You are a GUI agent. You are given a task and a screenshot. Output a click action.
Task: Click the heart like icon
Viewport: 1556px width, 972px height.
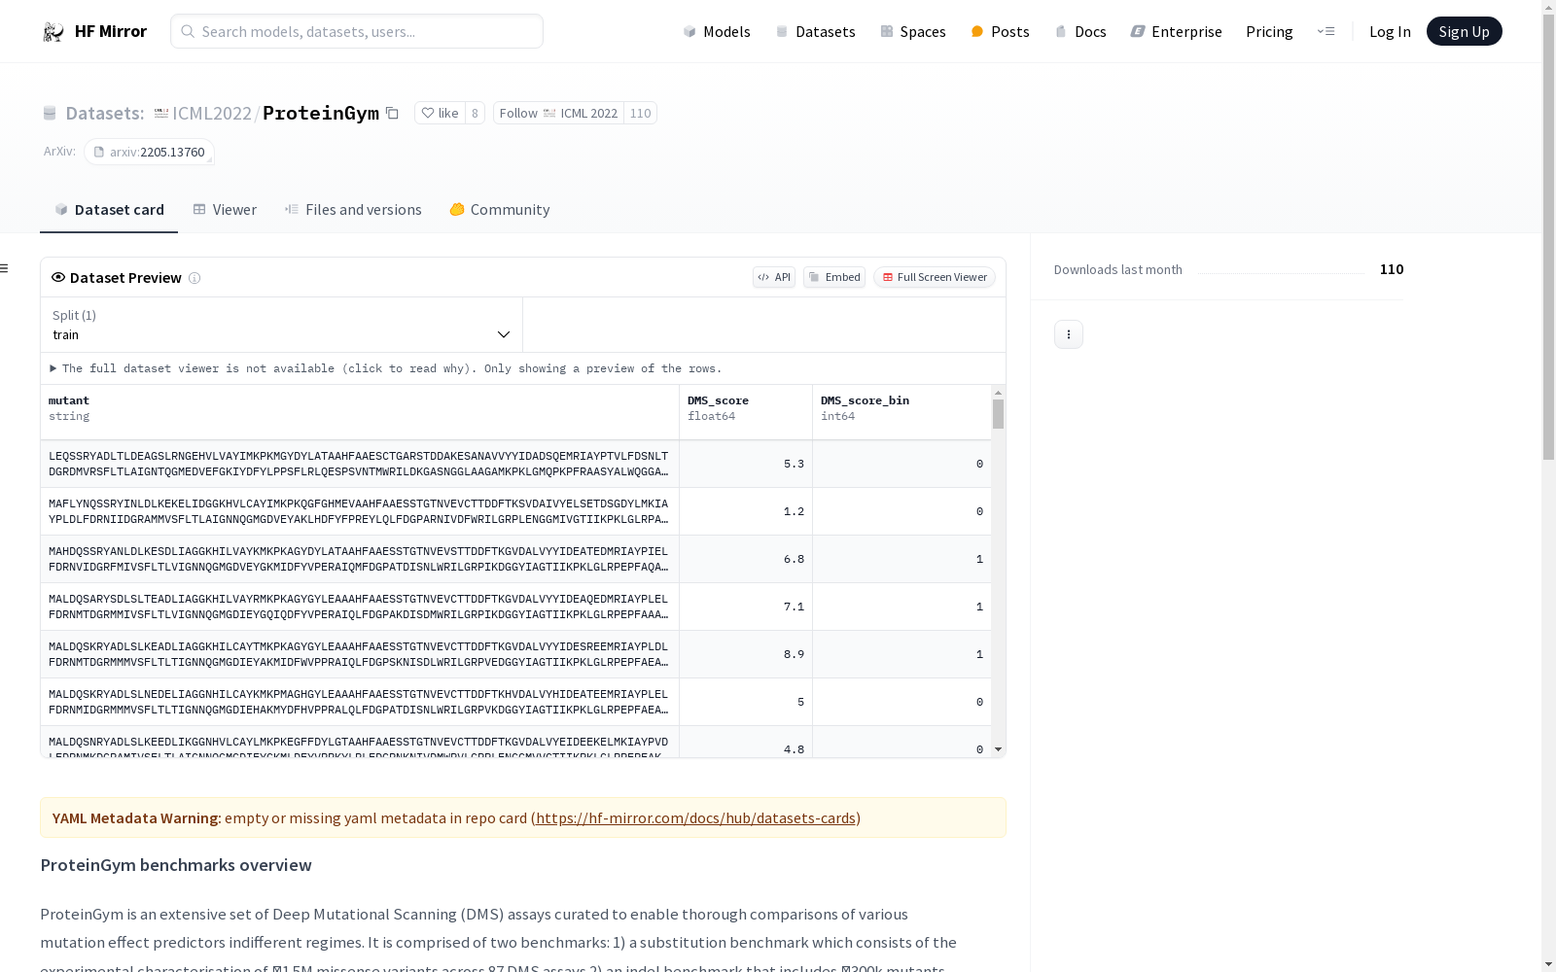pos(427,113)
